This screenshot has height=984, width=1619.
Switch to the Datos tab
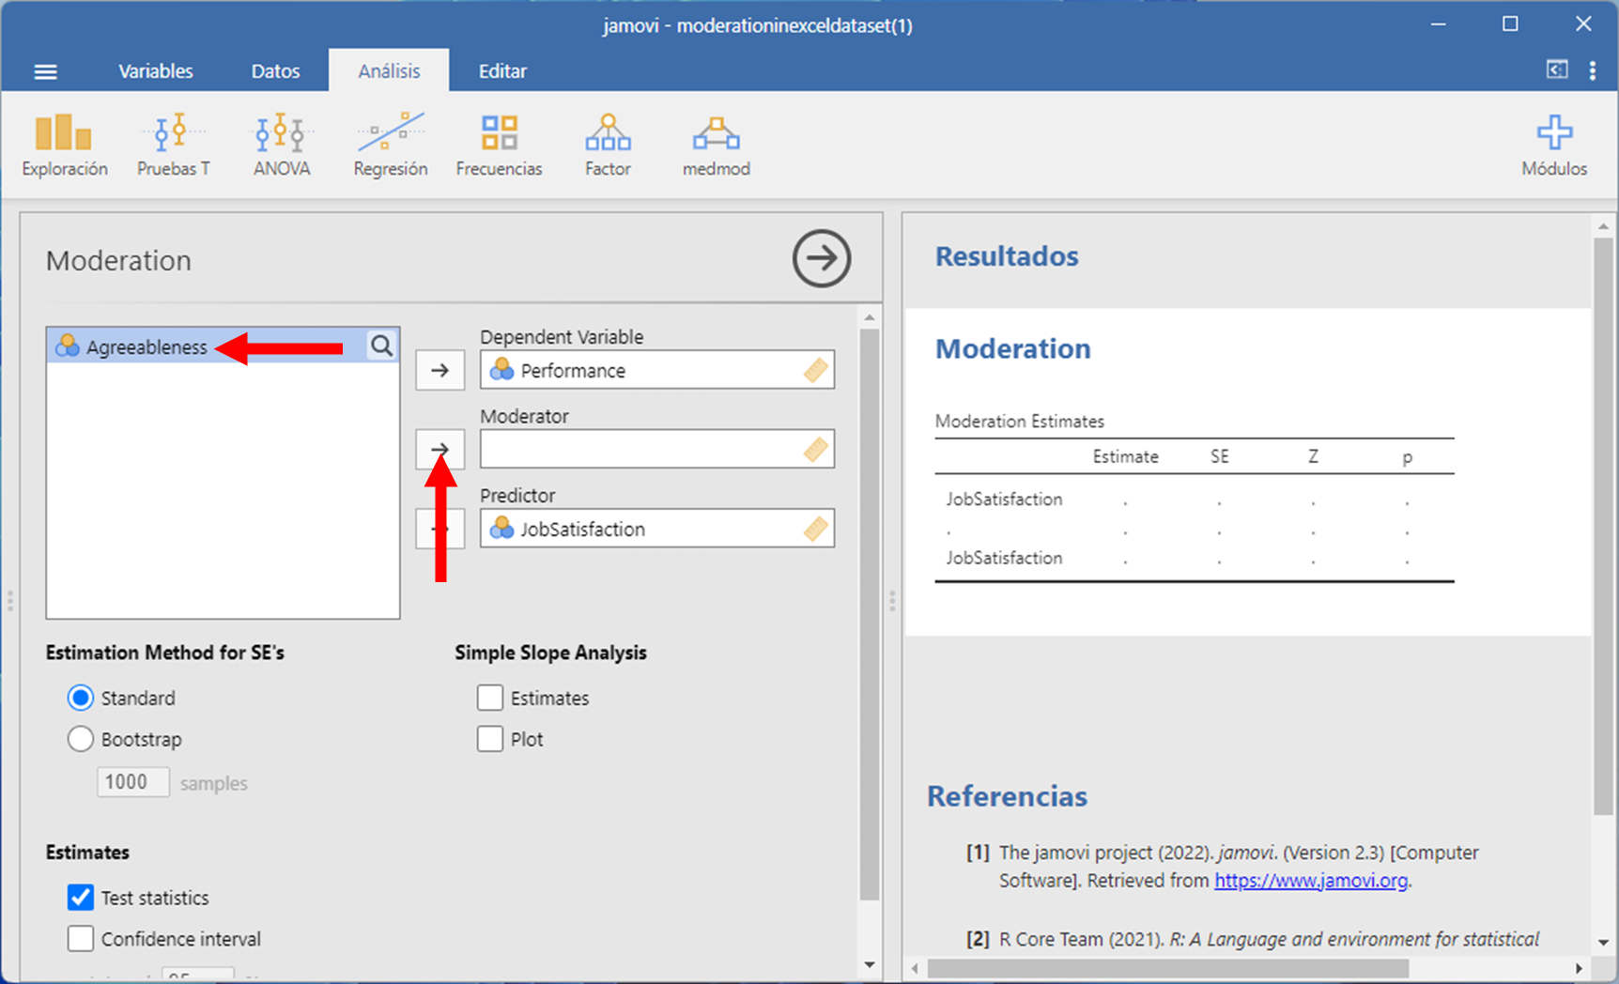275,71
